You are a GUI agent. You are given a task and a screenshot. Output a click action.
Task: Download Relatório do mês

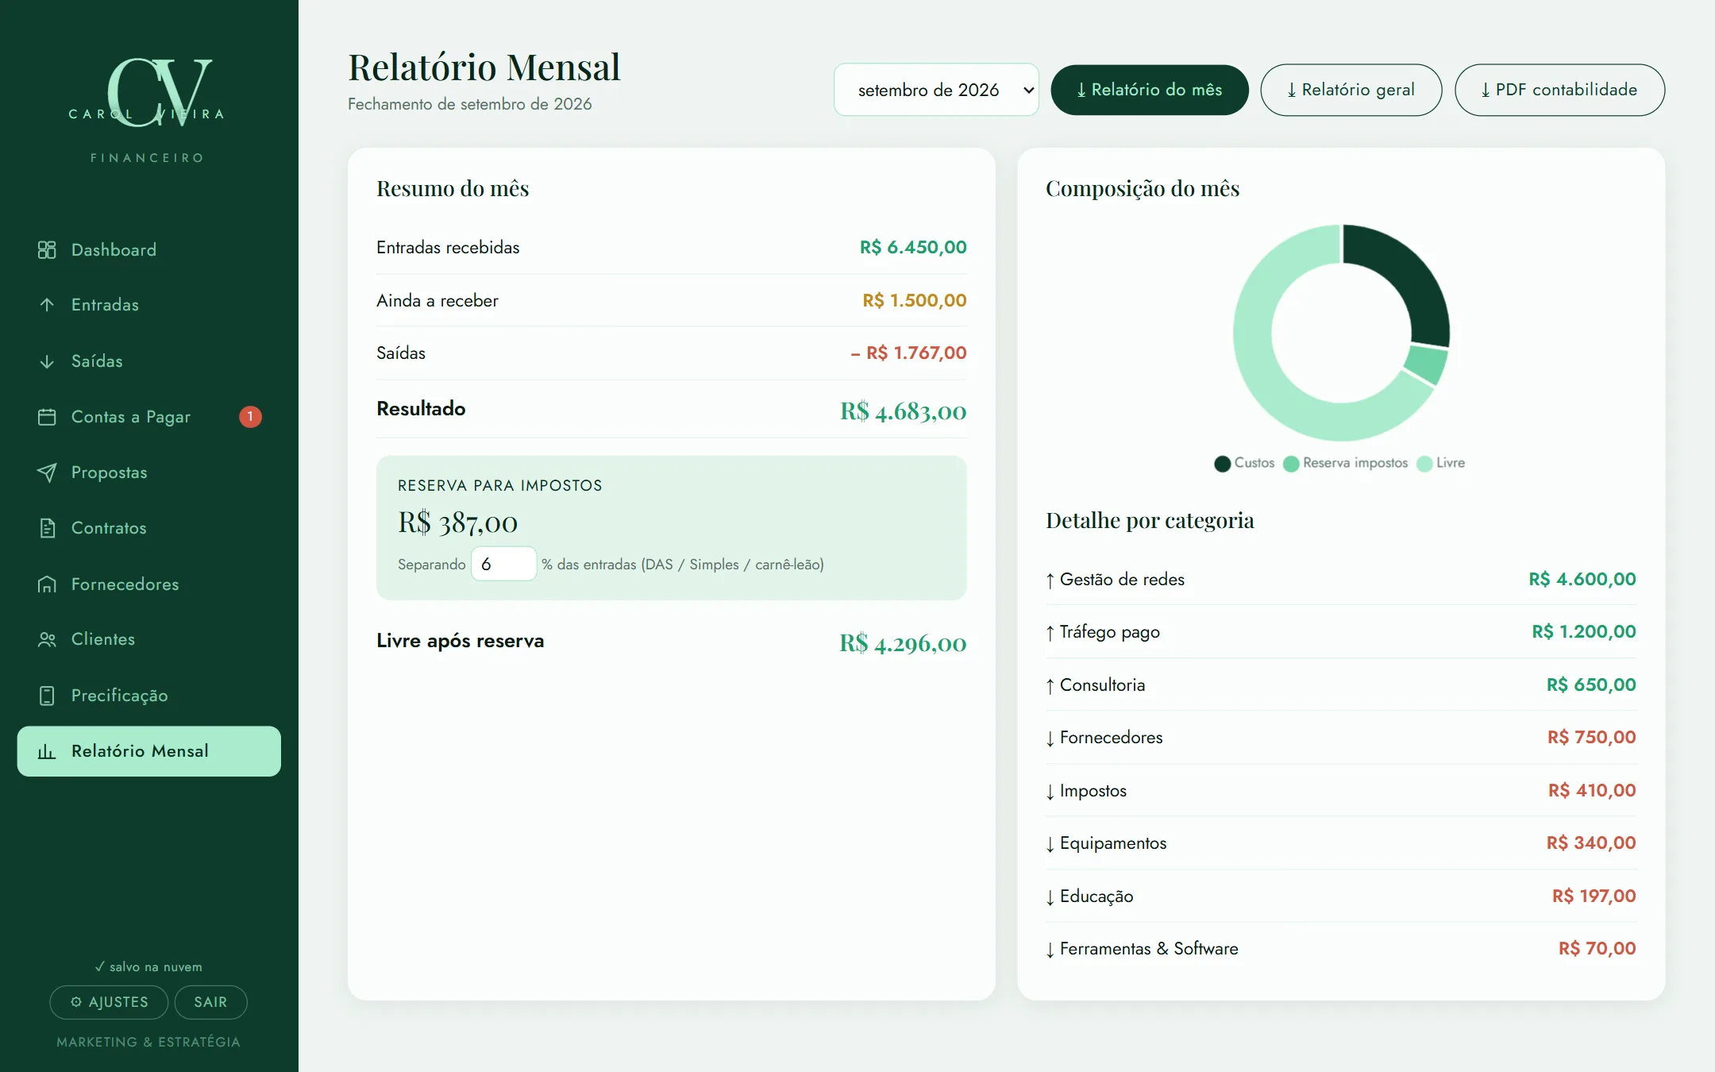click(x=1149, y=90)
